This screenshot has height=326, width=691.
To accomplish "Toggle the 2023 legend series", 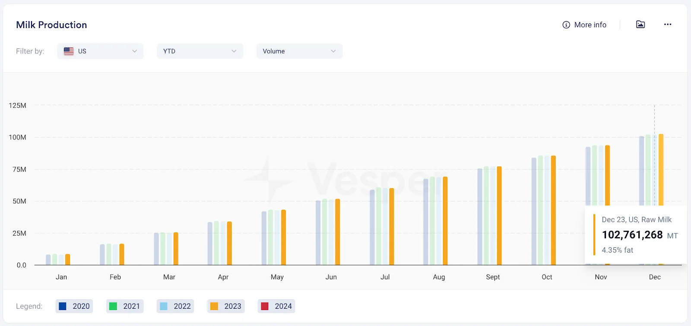I will point(226,306).
